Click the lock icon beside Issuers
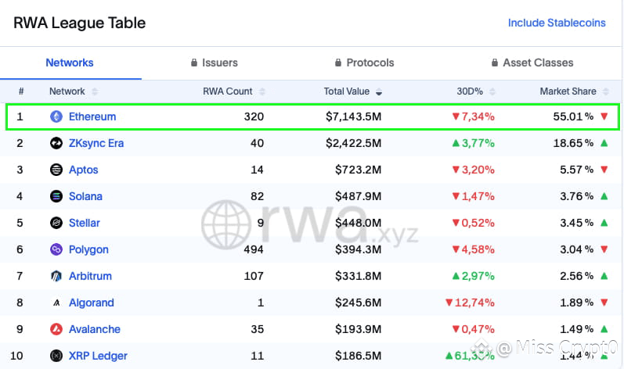Viewport: 624px width, 369px height. pos(194,63)
